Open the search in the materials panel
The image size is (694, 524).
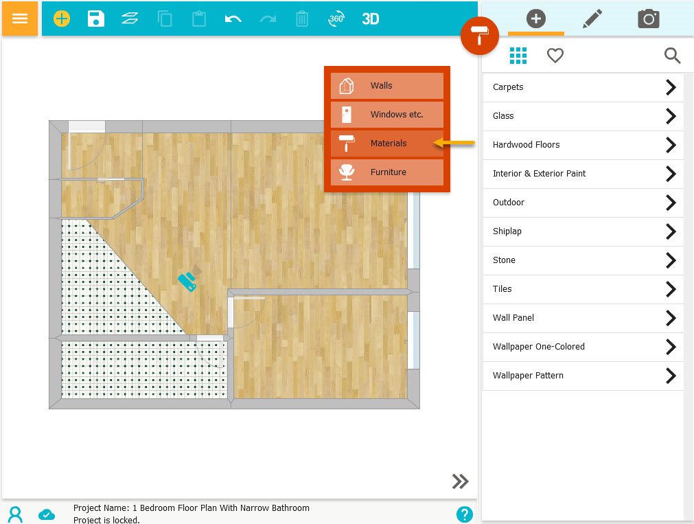pyautogui.click(x=672, y=56)
